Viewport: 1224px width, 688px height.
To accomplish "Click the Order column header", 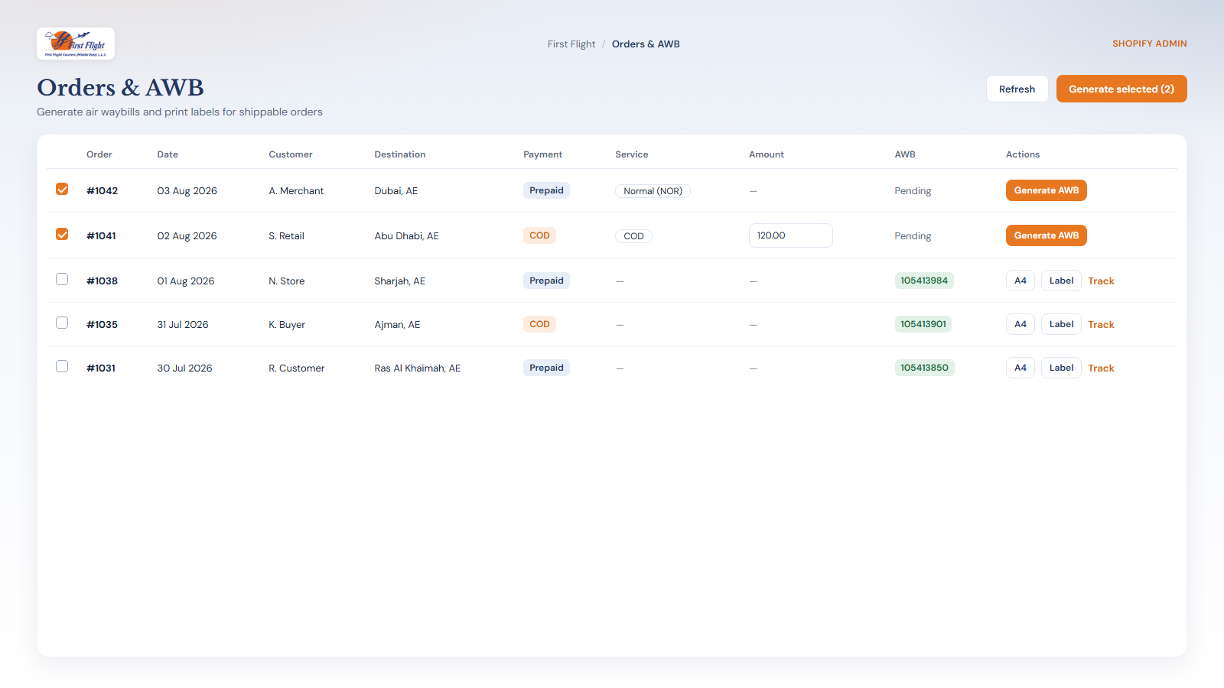I will click(x=99, y=154).
